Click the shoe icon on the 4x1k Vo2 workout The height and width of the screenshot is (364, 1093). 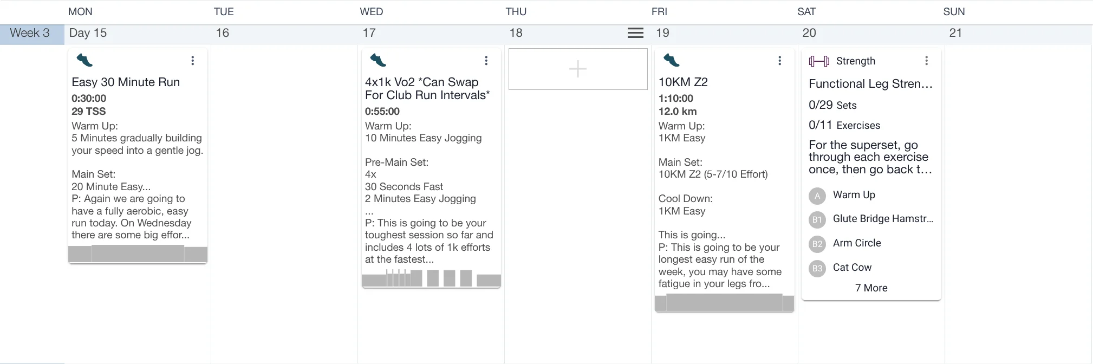pyautogui.click(x=378, y=60)
